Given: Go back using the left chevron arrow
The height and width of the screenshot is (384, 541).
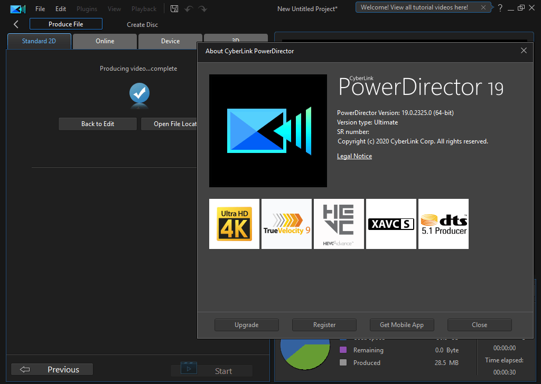Looking at the screenshot, I should [x=16, y=24].
